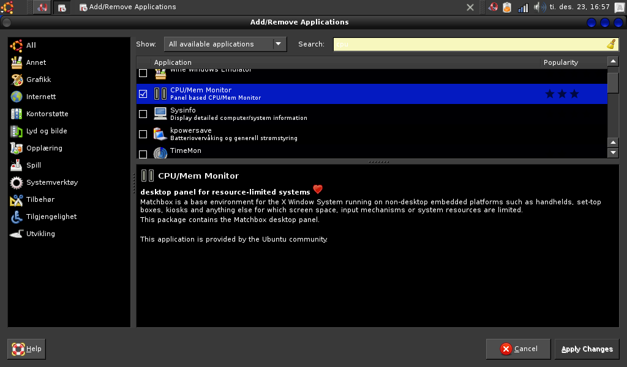Click the red heart icon in description
Image resolution: width=627 pixels, height=367 pixels.
(x=318, y=189)
